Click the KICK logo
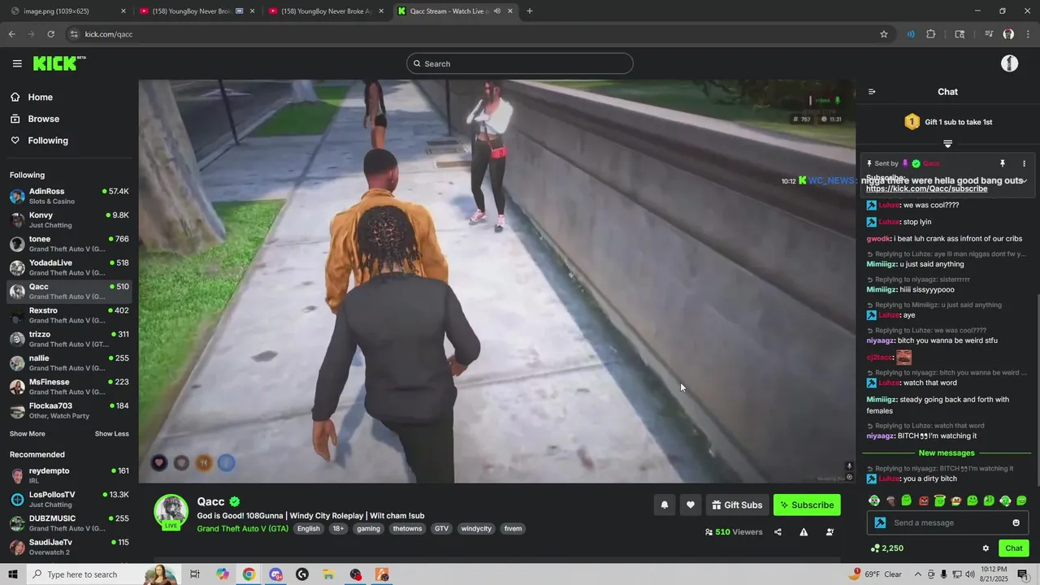The height and width of the screenshot is (585, 1040). (59, 63)
